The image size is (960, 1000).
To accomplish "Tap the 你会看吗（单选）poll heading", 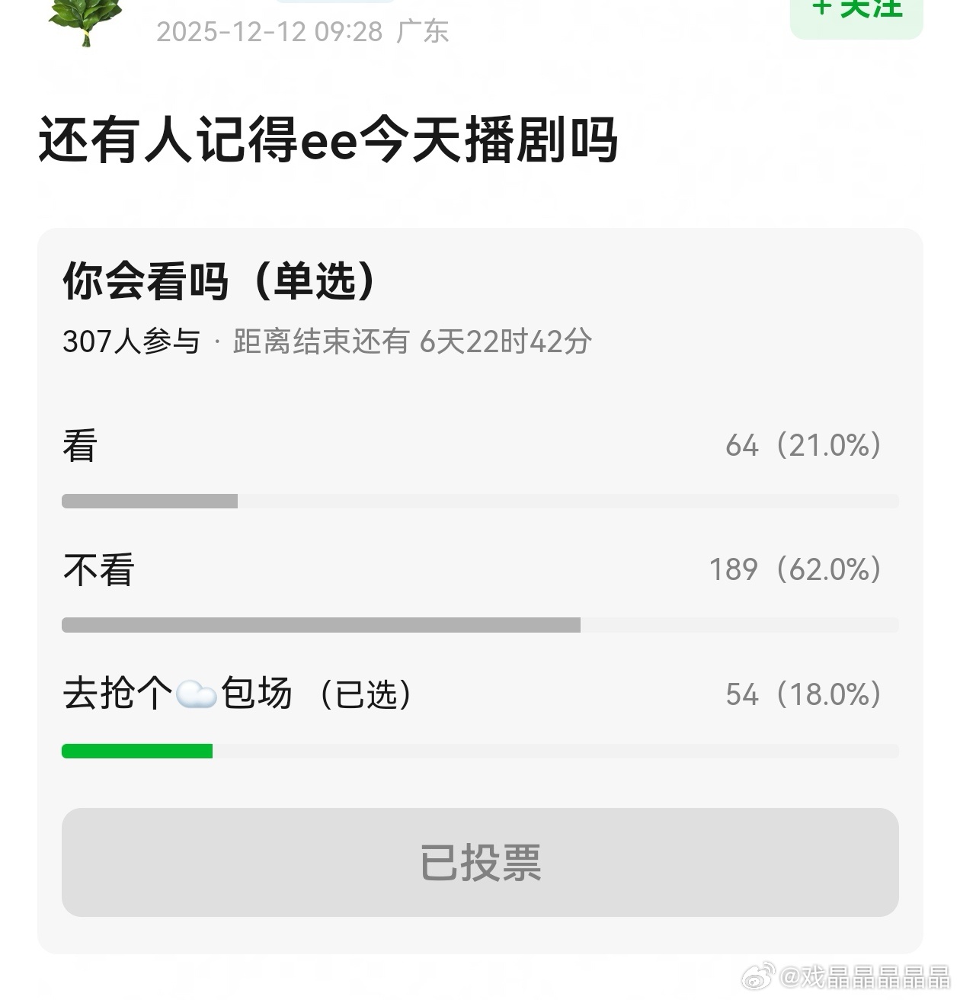I will 220,281.
